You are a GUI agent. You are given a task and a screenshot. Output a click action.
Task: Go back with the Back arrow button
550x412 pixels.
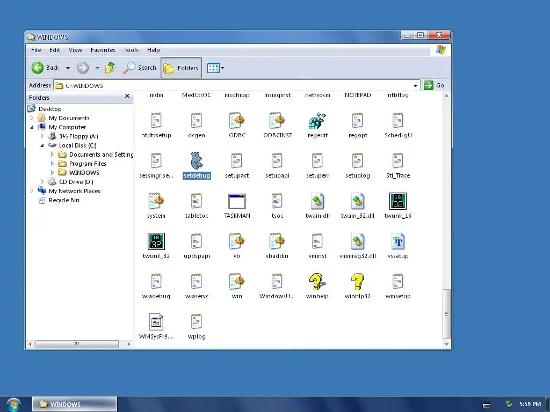click(x=46, y=68)
